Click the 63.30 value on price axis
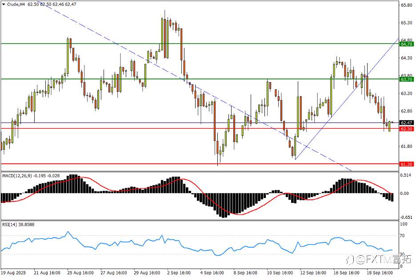The height and width of the screenshot is (277, 416). pyautogui.click(x=407, y=93)
